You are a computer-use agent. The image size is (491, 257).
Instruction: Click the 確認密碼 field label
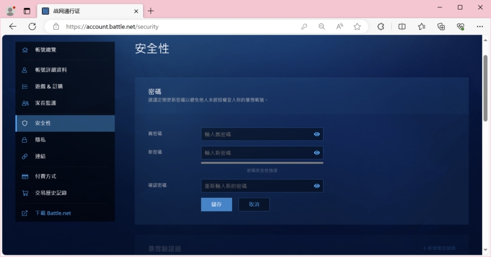tap(157, 185)
